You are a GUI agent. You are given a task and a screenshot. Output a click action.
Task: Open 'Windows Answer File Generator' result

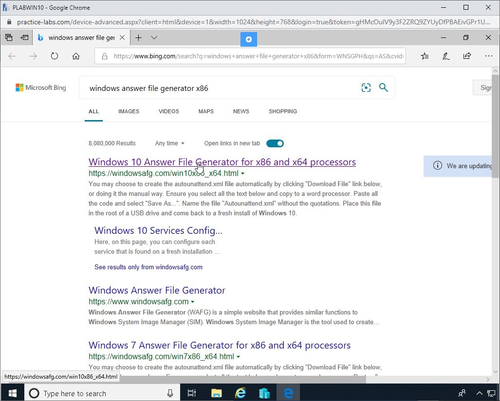[x=157, y=290]
